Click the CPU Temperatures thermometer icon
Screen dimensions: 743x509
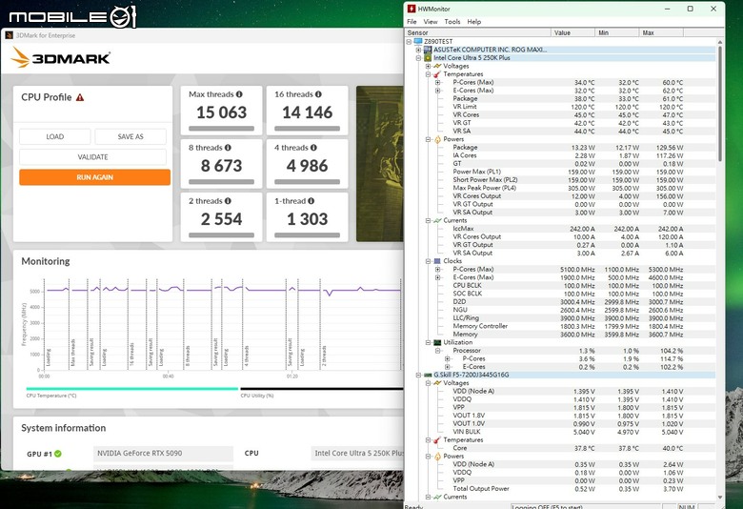coord(437,74)
